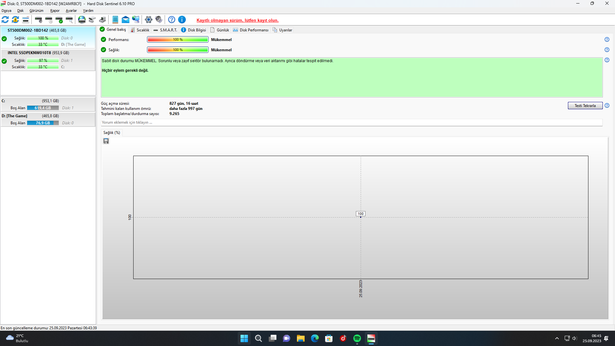Viewport: 615px width, 346px height.
Task: Click the blue info about icon
Action: tap(182, 20)
